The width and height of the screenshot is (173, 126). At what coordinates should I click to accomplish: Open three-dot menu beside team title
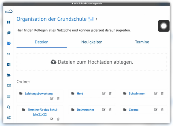[x=97, y=19]
